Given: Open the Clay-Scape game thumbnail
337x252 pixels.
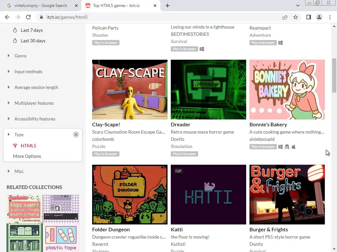Looking at the screenshot, I should coord(130,90).
